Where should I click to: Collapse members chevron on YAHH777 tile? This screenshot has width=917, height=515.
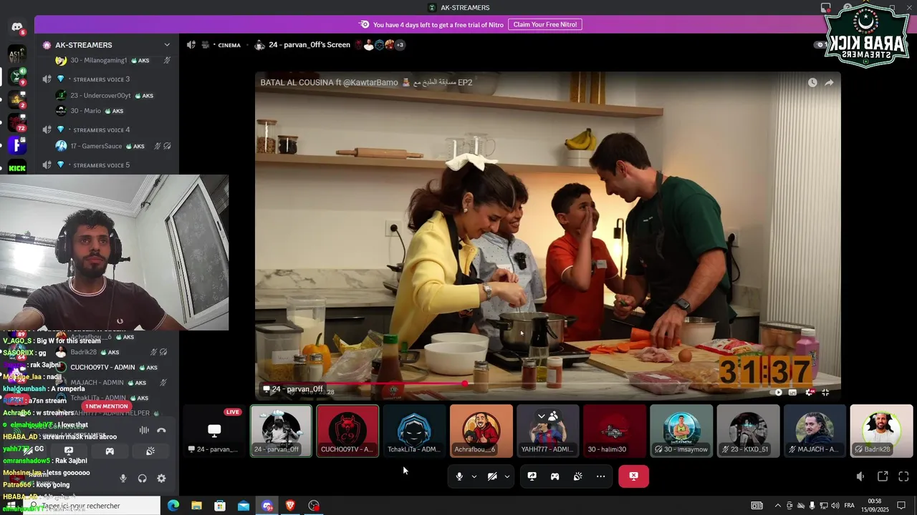542,416
